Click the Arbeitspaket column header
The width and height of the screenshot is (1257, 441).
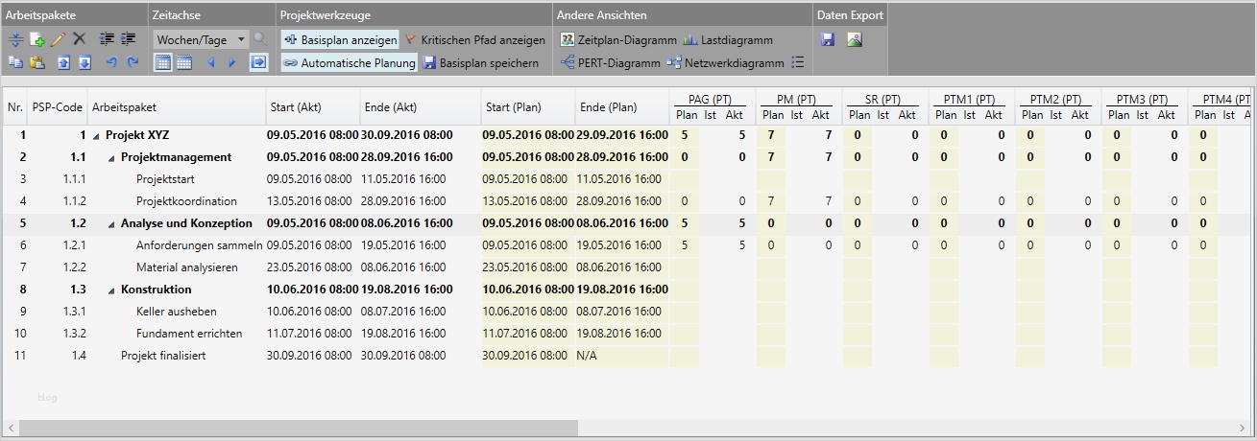176,107
